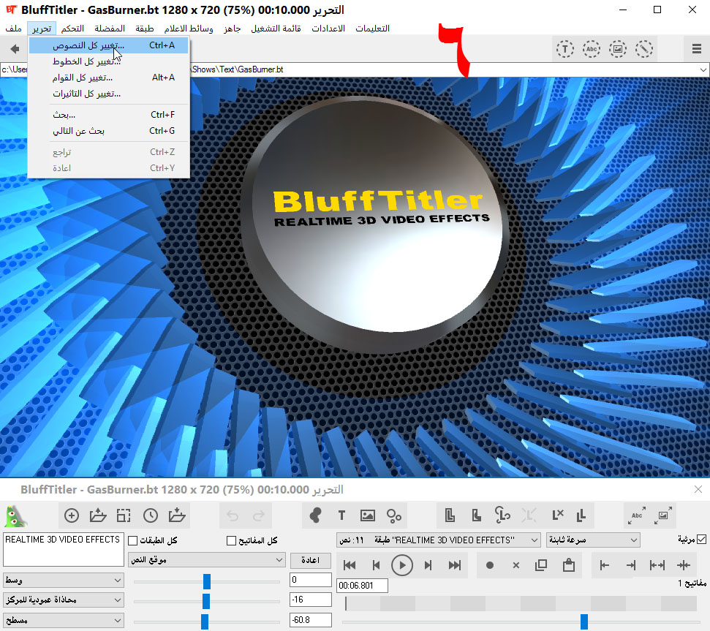Click the green Bix mascot icon

[15, 516]
